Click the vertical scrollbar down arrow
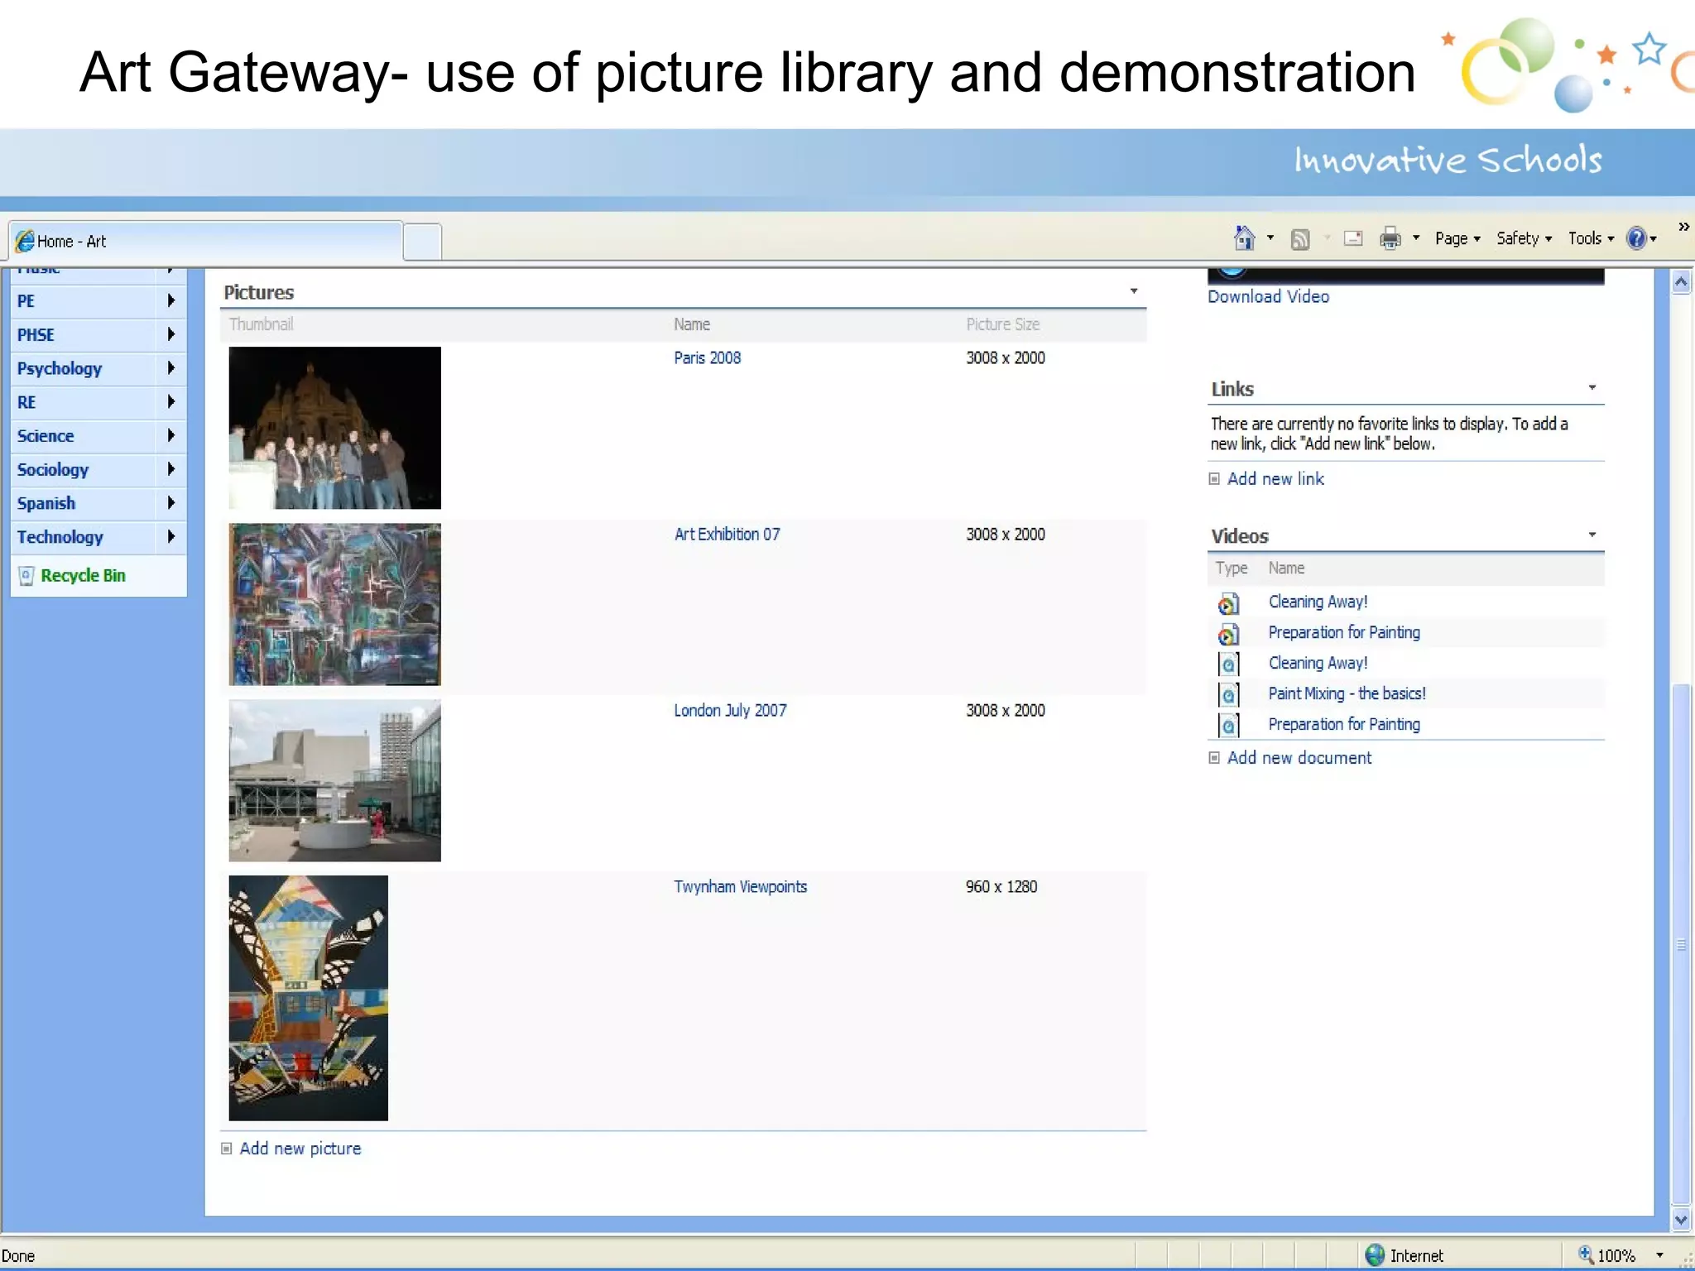 pyautogui.click(x=1681, y=1220)
